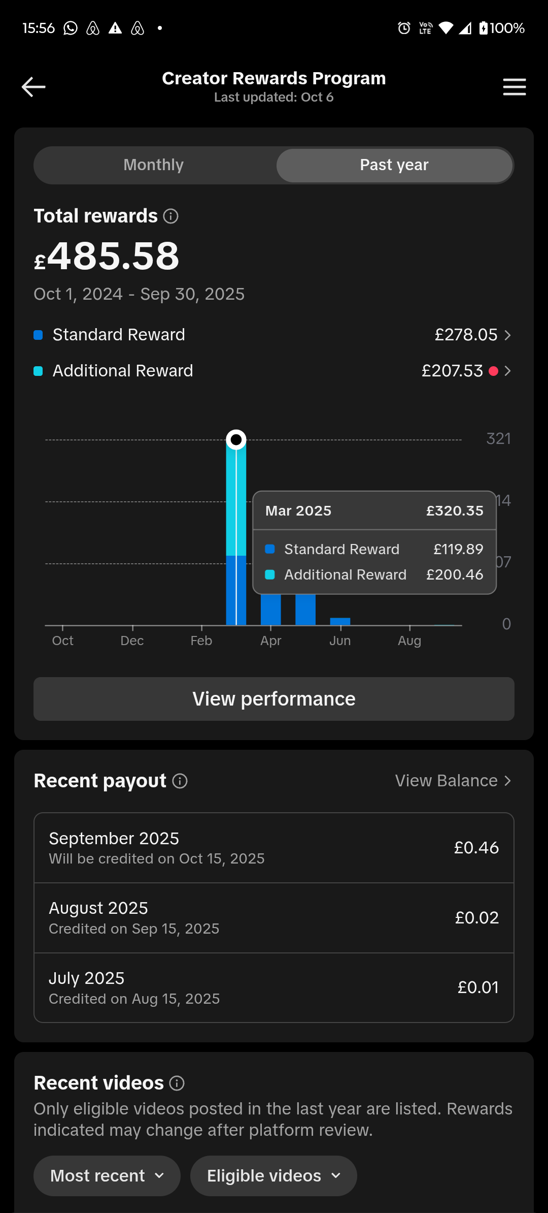Open the Eligible videos filter dropdown
This screenshot has height=1213, width=548.
tap(273, 1176)
